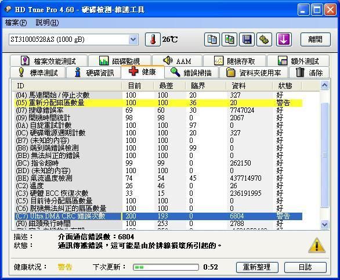Click the 資料 column header
Screen dimensions: 340x280
249,85
